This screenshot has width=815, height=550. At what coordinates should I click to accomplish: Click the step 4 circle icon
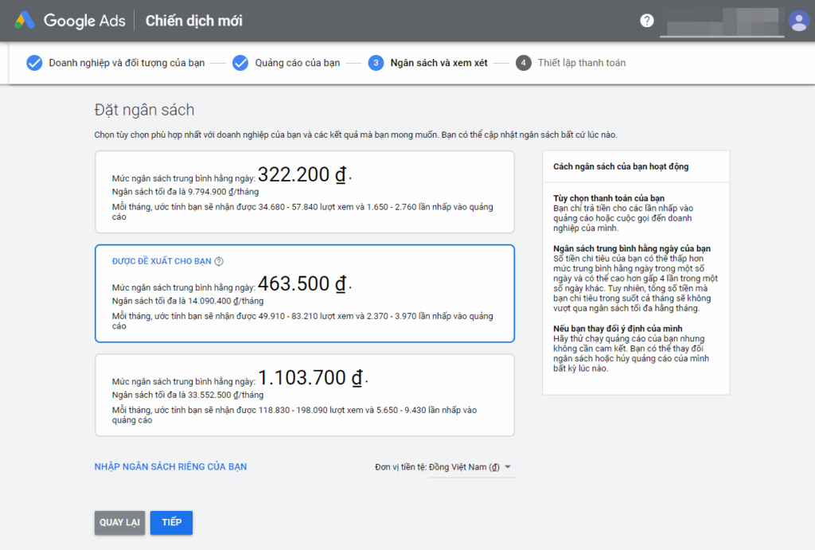coord(523,63)
